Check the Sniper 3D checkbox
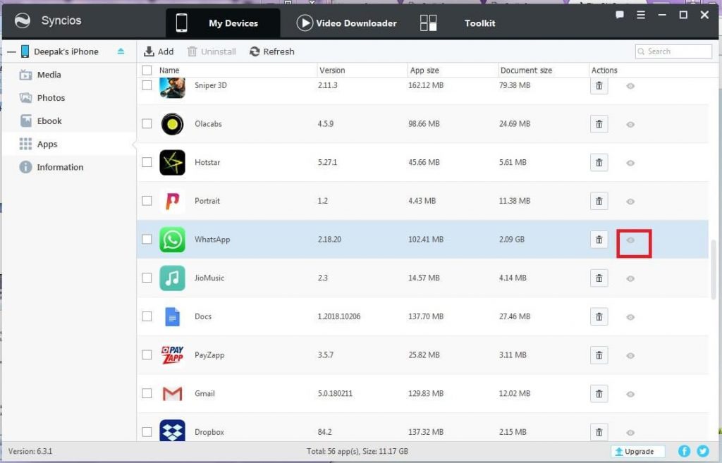This screenshot has height=463, width=722. pyautogui.click(x=147, y=85)
